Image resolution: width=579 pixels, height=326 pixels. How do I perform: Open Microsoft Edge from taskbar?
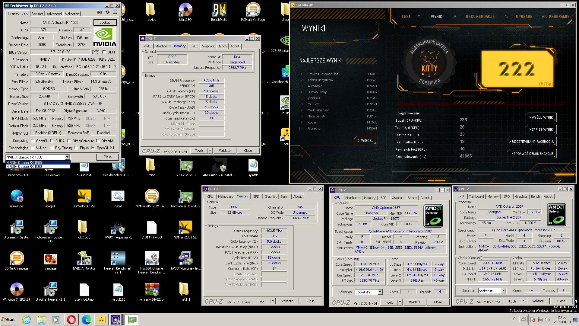click(x=87, y=319)
